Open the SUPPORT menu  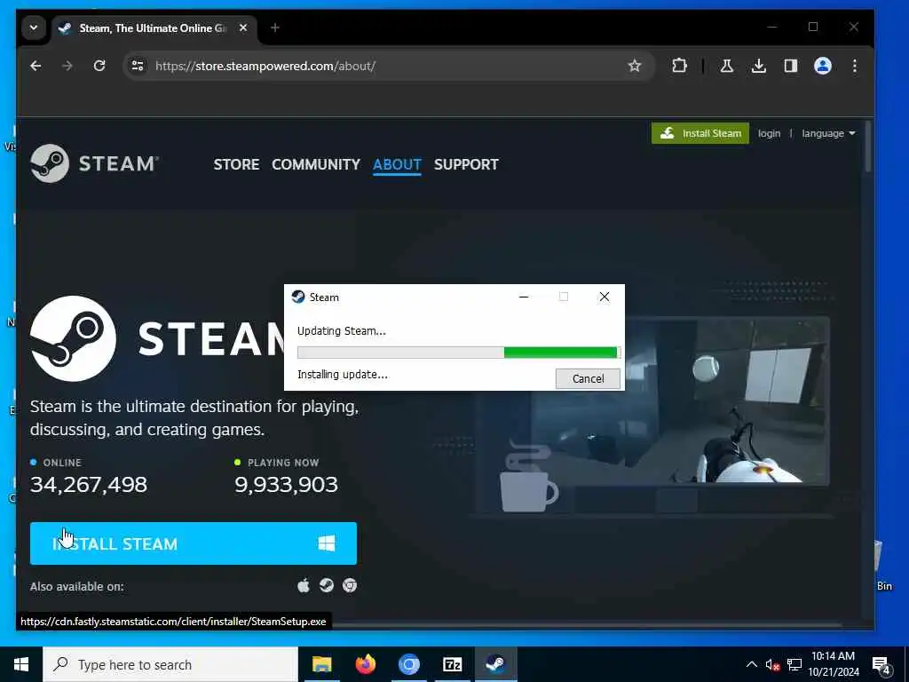(x=466, y=164)
